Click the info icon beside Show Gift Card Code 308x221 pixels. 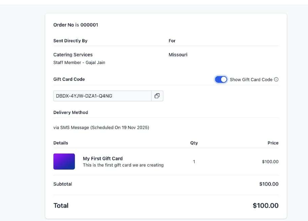pos(276,79)
